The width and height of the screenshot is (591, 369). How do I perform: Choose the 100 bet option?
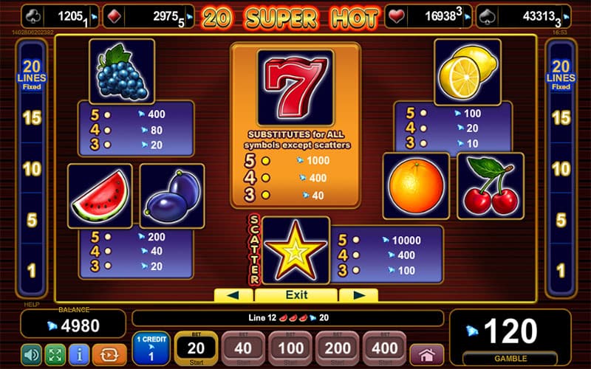[x=290, y=348]
